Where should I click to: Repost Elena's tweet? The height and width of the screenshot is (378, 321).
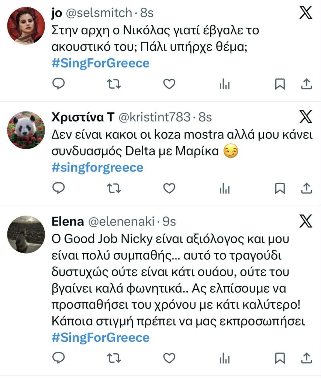point(114,358)
